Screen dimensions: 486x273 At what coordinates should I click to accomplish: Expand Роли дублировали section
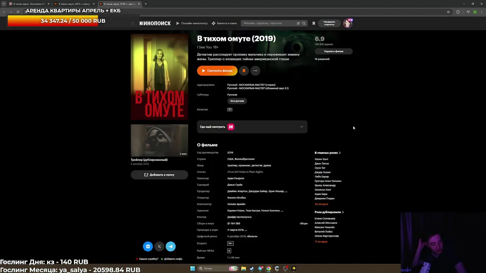point(329,212)
